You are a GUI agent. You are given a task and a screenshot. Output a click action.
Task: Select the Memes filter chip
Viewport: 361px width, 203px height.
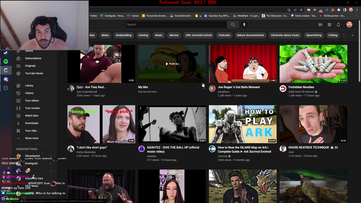(174, 35)
